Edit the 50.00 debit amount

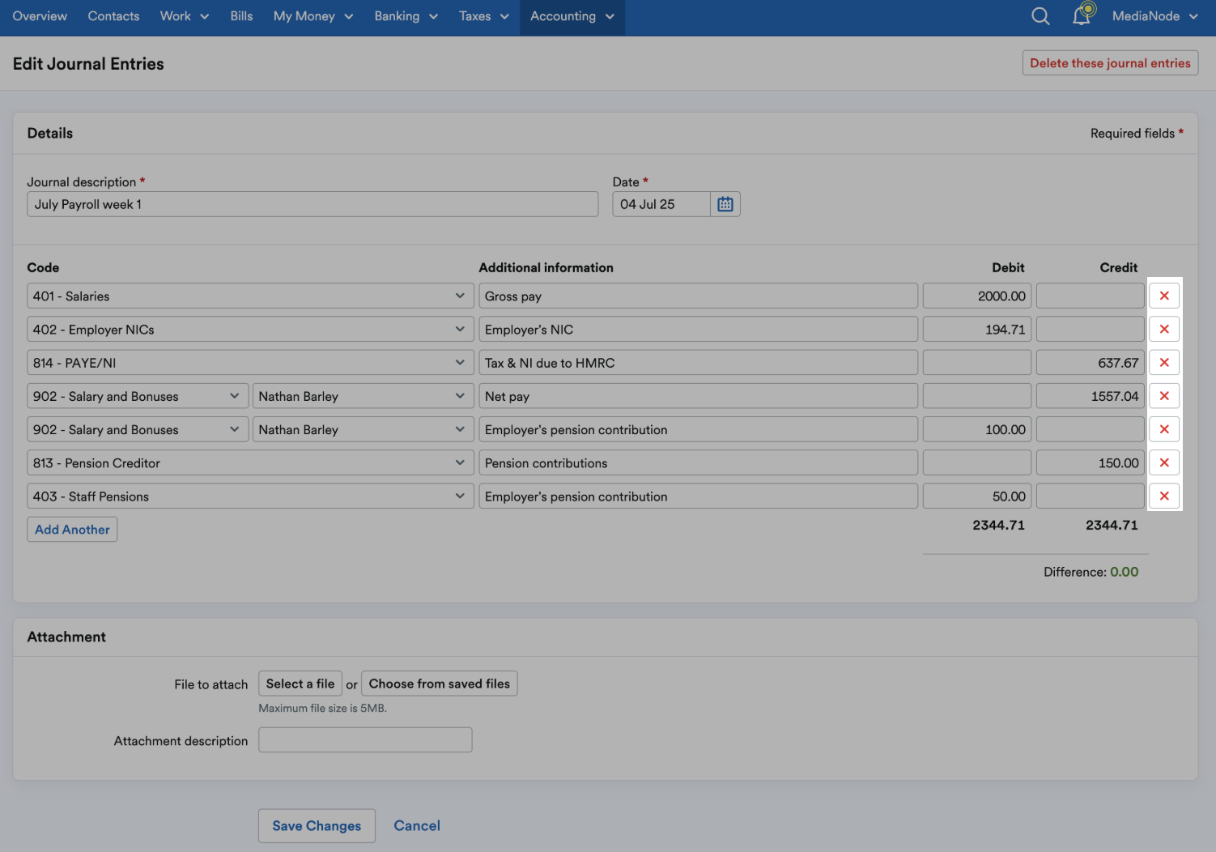[977, 496]
